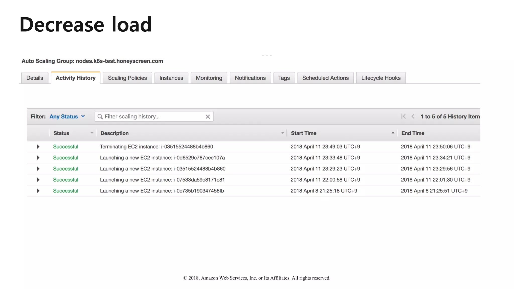This screenshot has height=289, width=514.
Task: Go to previous page of history items
Action: tap(413, 116)
